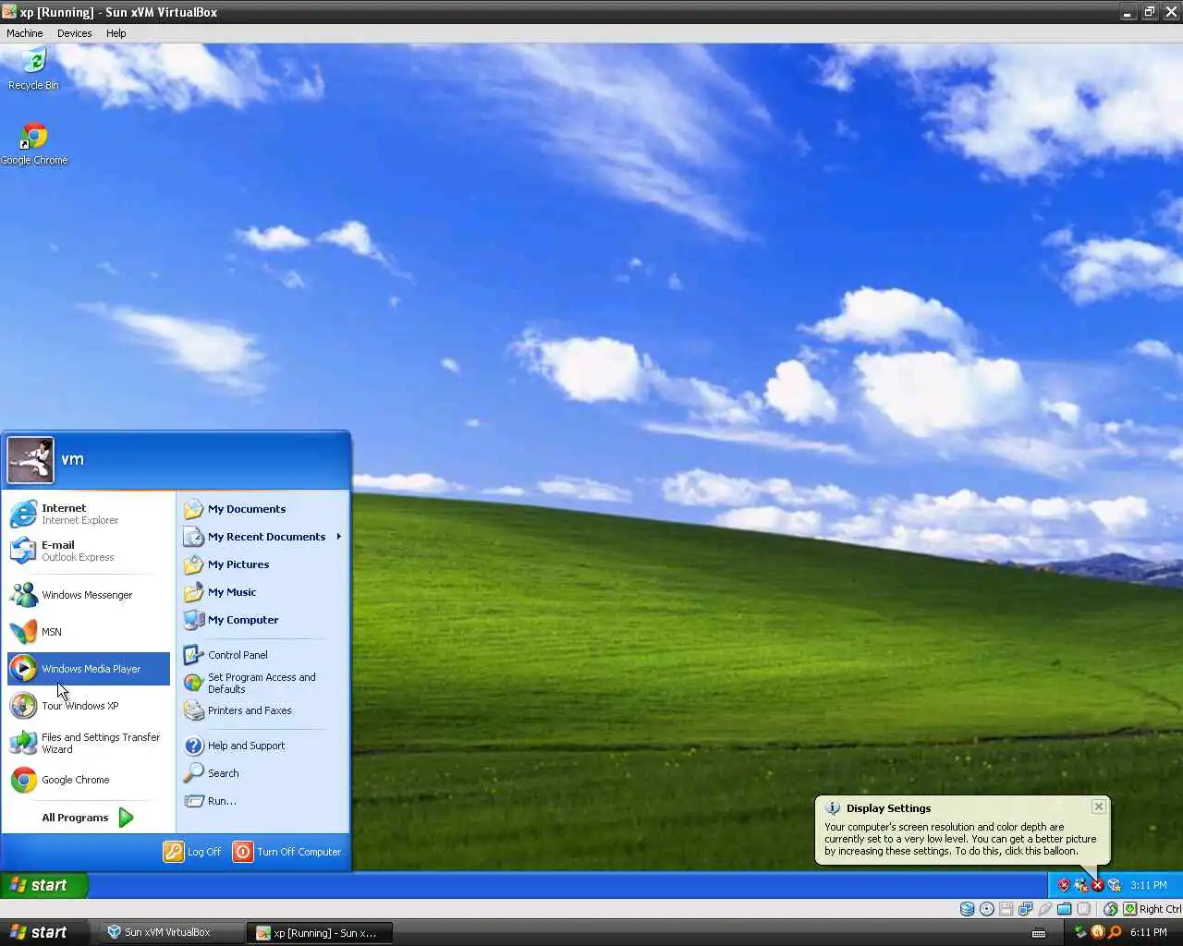Open the VirtualBox Help menu
1183x946 pixels.
coord(116,33)
